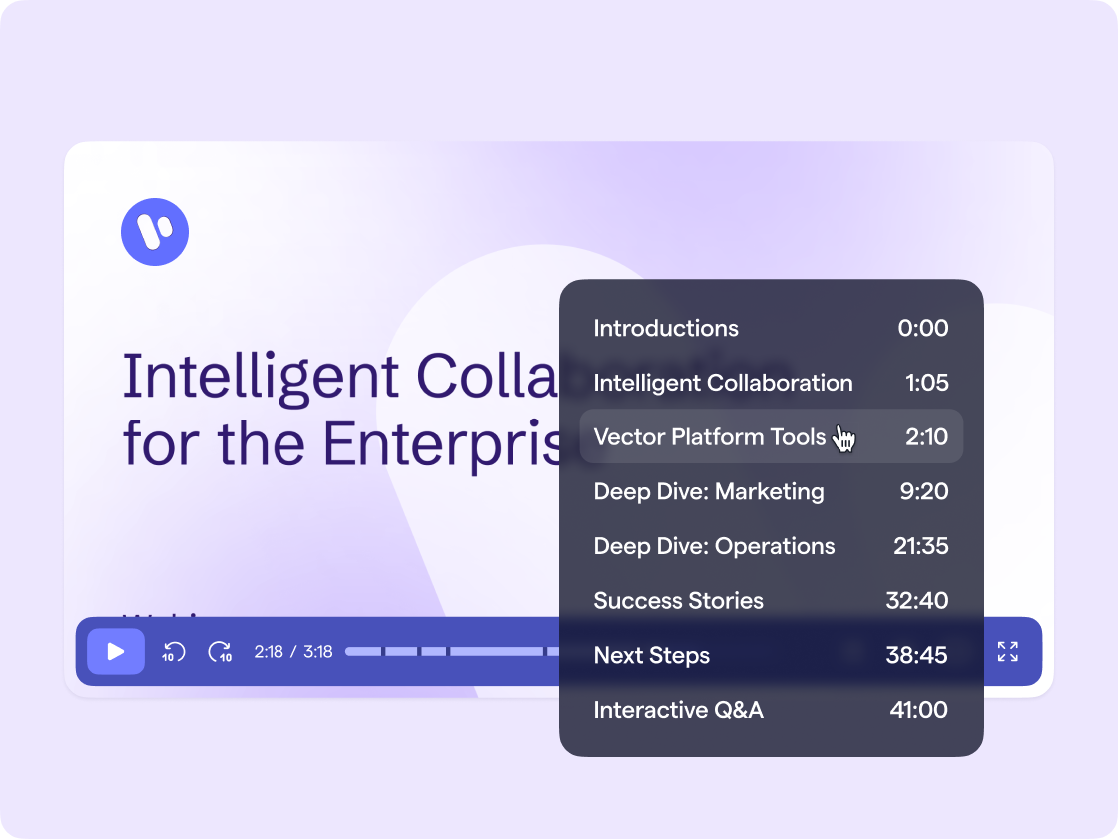Open Interactive Q&A chapter
This screenshot has height=839, width=1118.
771,710
